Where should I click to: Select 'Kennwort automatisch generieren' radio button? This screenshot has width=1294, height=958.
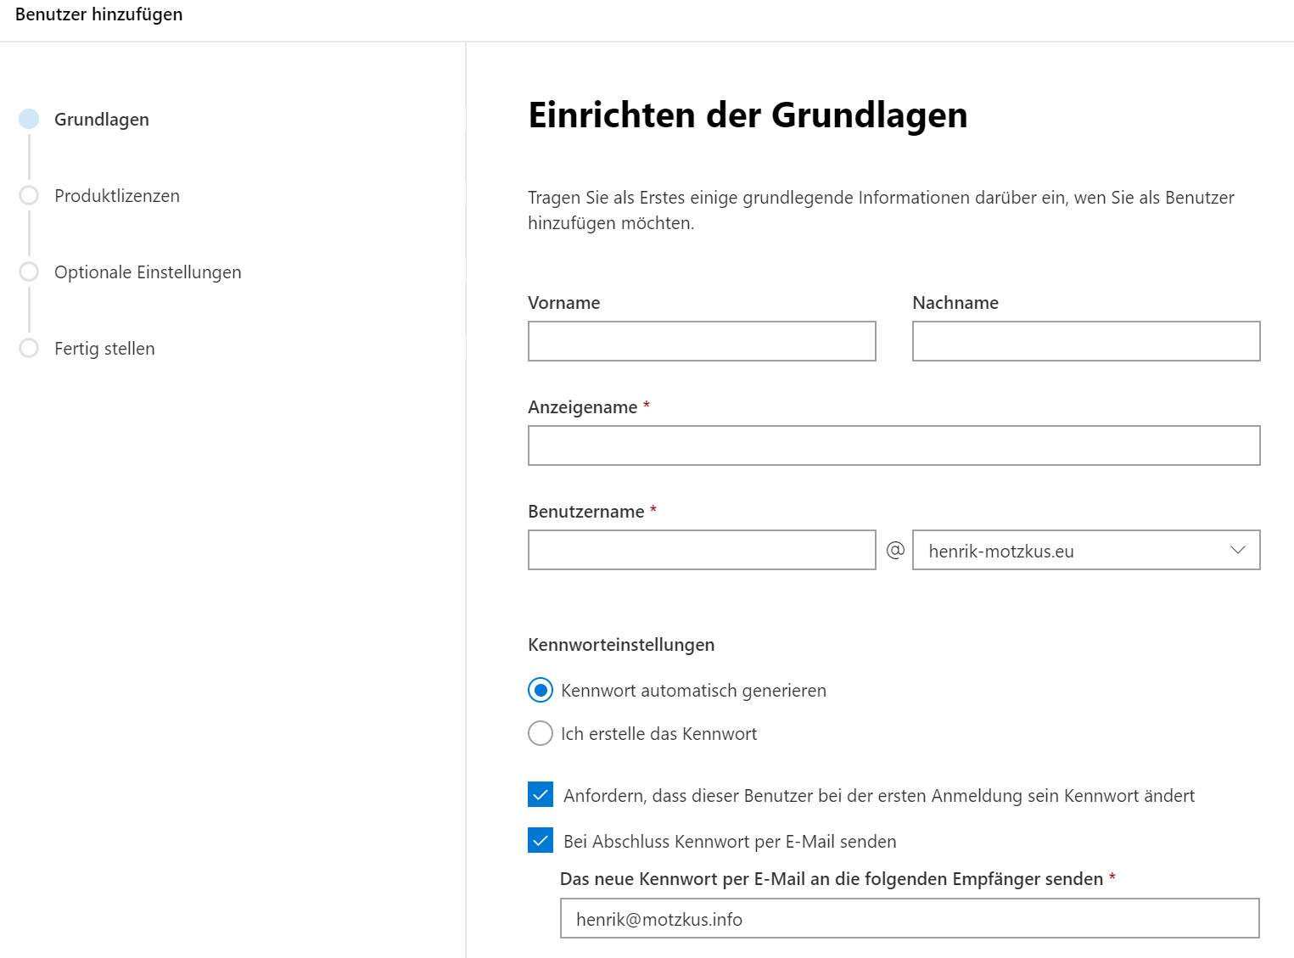pos(541,690)
